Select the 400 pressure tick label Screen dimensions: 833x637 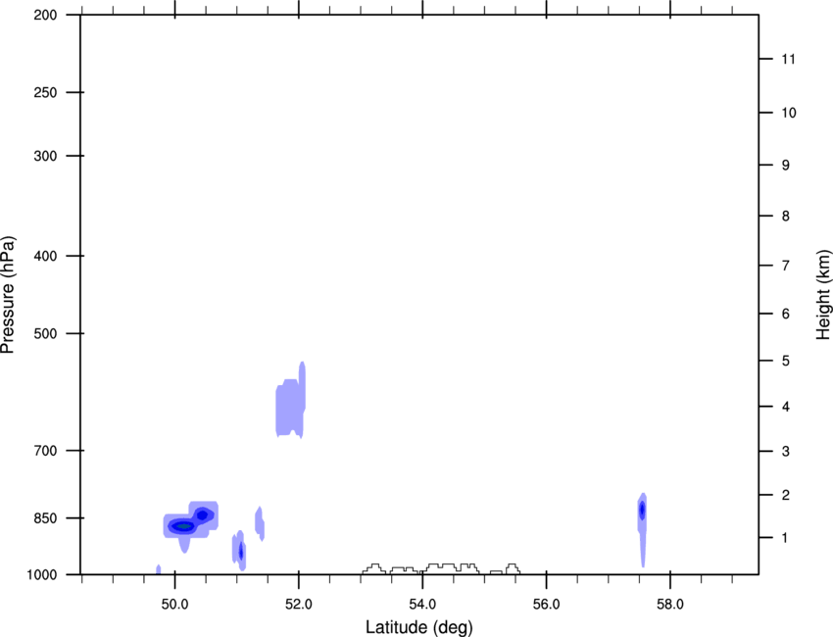pos(45,256)
